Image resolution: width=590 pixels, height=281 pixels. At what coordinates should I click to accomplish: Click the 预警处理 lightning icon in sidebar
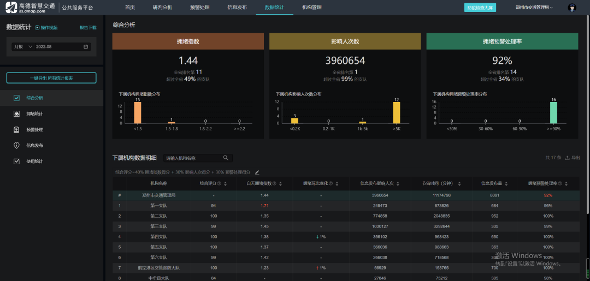click(x=16, y=129)
